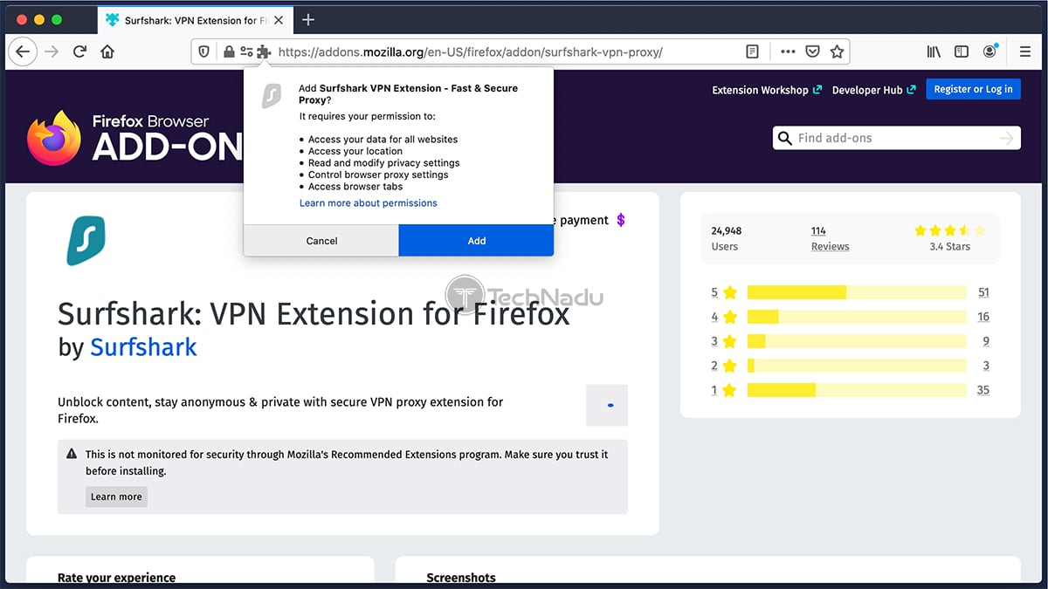The height and width of the screenshot is (589, 1048).
Task: Click Learn more in the security warning
Action: point(116,497)
